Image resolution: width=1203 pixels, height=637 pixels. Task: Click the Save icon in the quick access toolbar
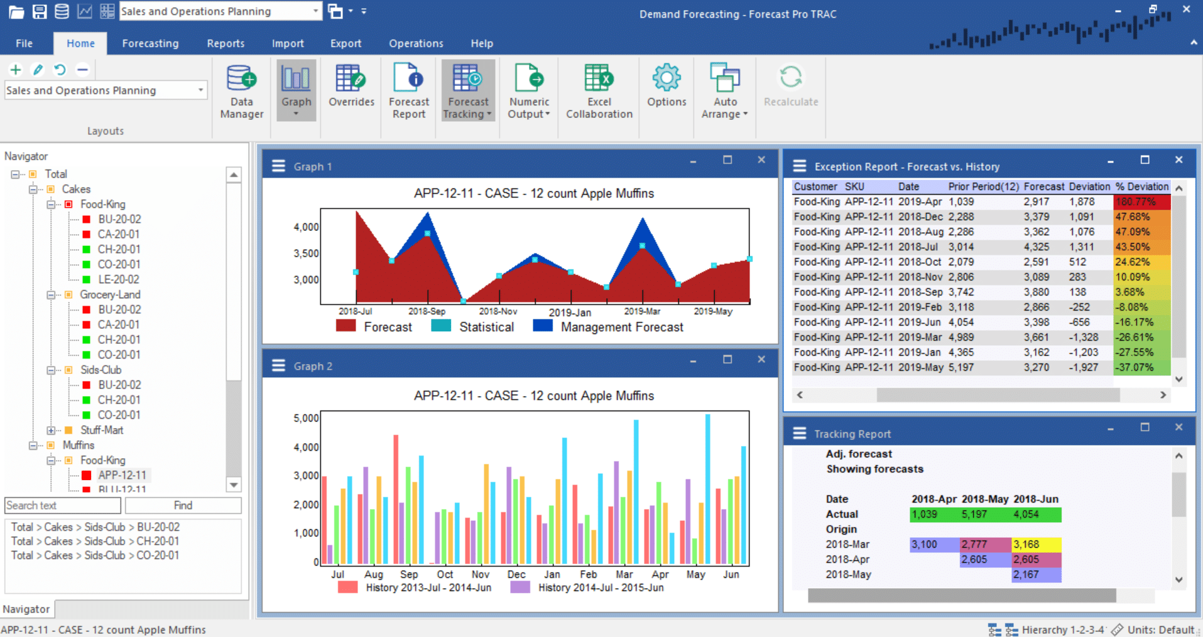click(x=39, y=11)
